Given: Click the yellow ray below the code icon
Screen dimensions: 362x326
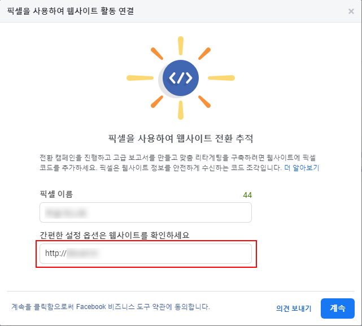Looking at the screenshot, I should click(181, 111).
